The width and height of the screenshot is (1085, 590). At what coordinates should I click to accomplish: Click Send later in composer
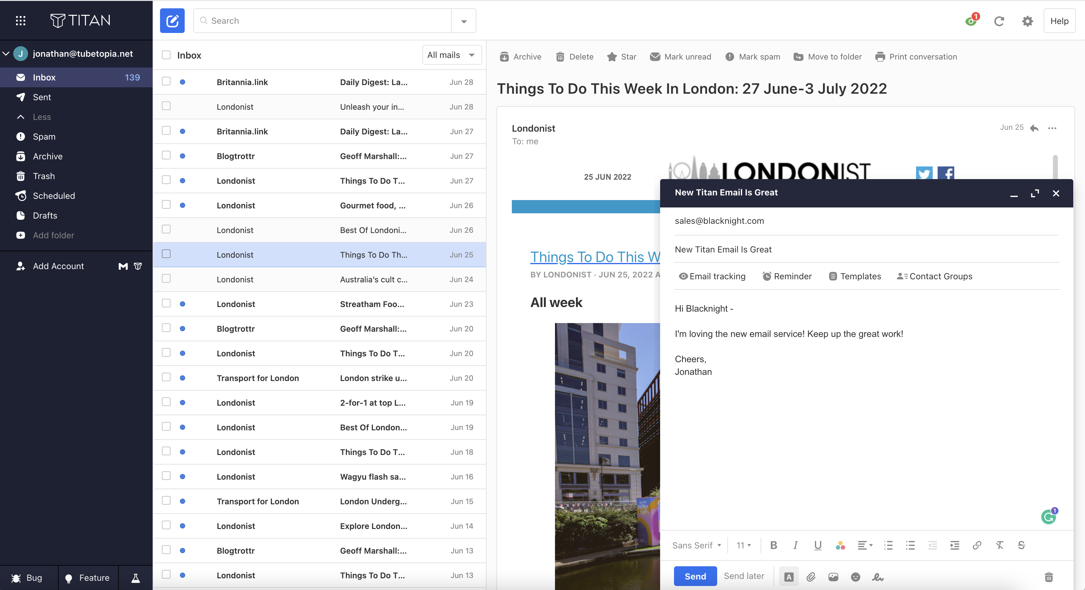[744, 576]
